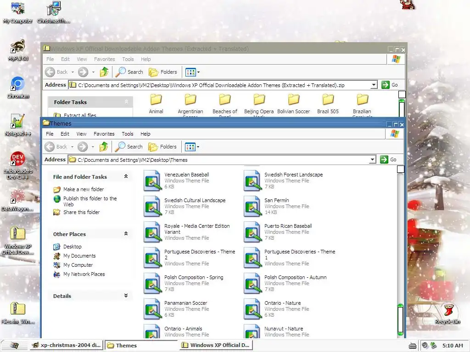Toggle Folders button in zip window
The width and height of the screenshot is (470, 352).
coord(163,72)
